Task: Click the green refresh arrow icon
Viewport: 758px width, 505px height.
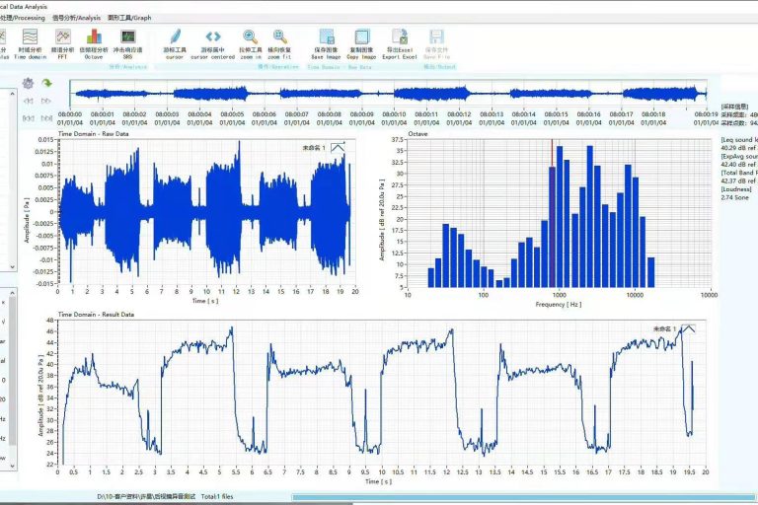Action: point(46,84)
